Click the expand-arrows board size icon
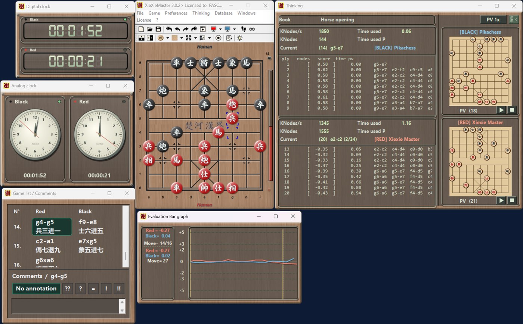 click(188, 38)
